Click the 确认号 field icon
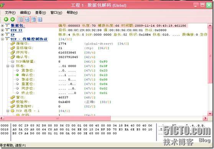Image resolution: width=214 pixels, height=149 pixels. (13, 57)
